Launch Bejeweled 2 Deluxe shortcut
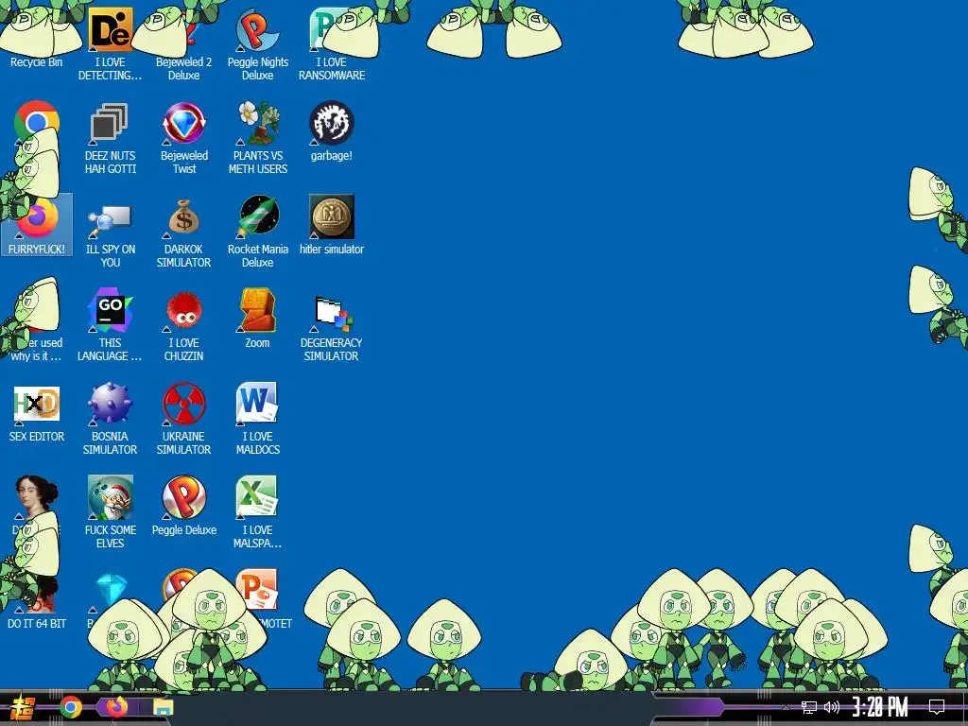Viewport: 968px width, 726px height. click(184, 43)
